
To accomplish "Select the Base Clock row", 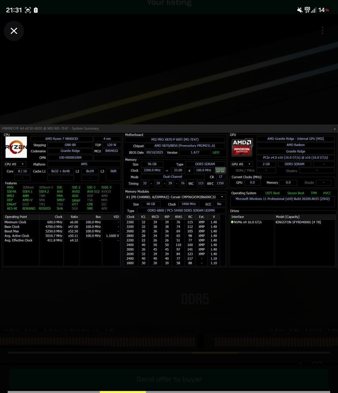I will [x=62, y=227].
